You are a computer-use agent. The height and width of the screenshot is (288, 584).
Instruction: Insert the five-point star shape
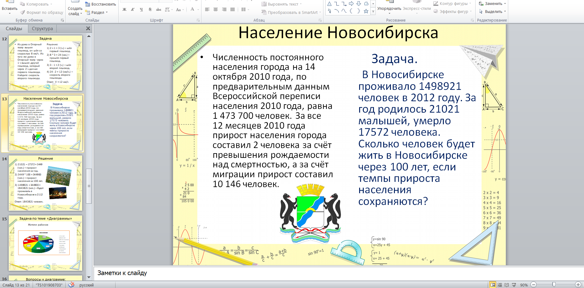tap(366, 11)
